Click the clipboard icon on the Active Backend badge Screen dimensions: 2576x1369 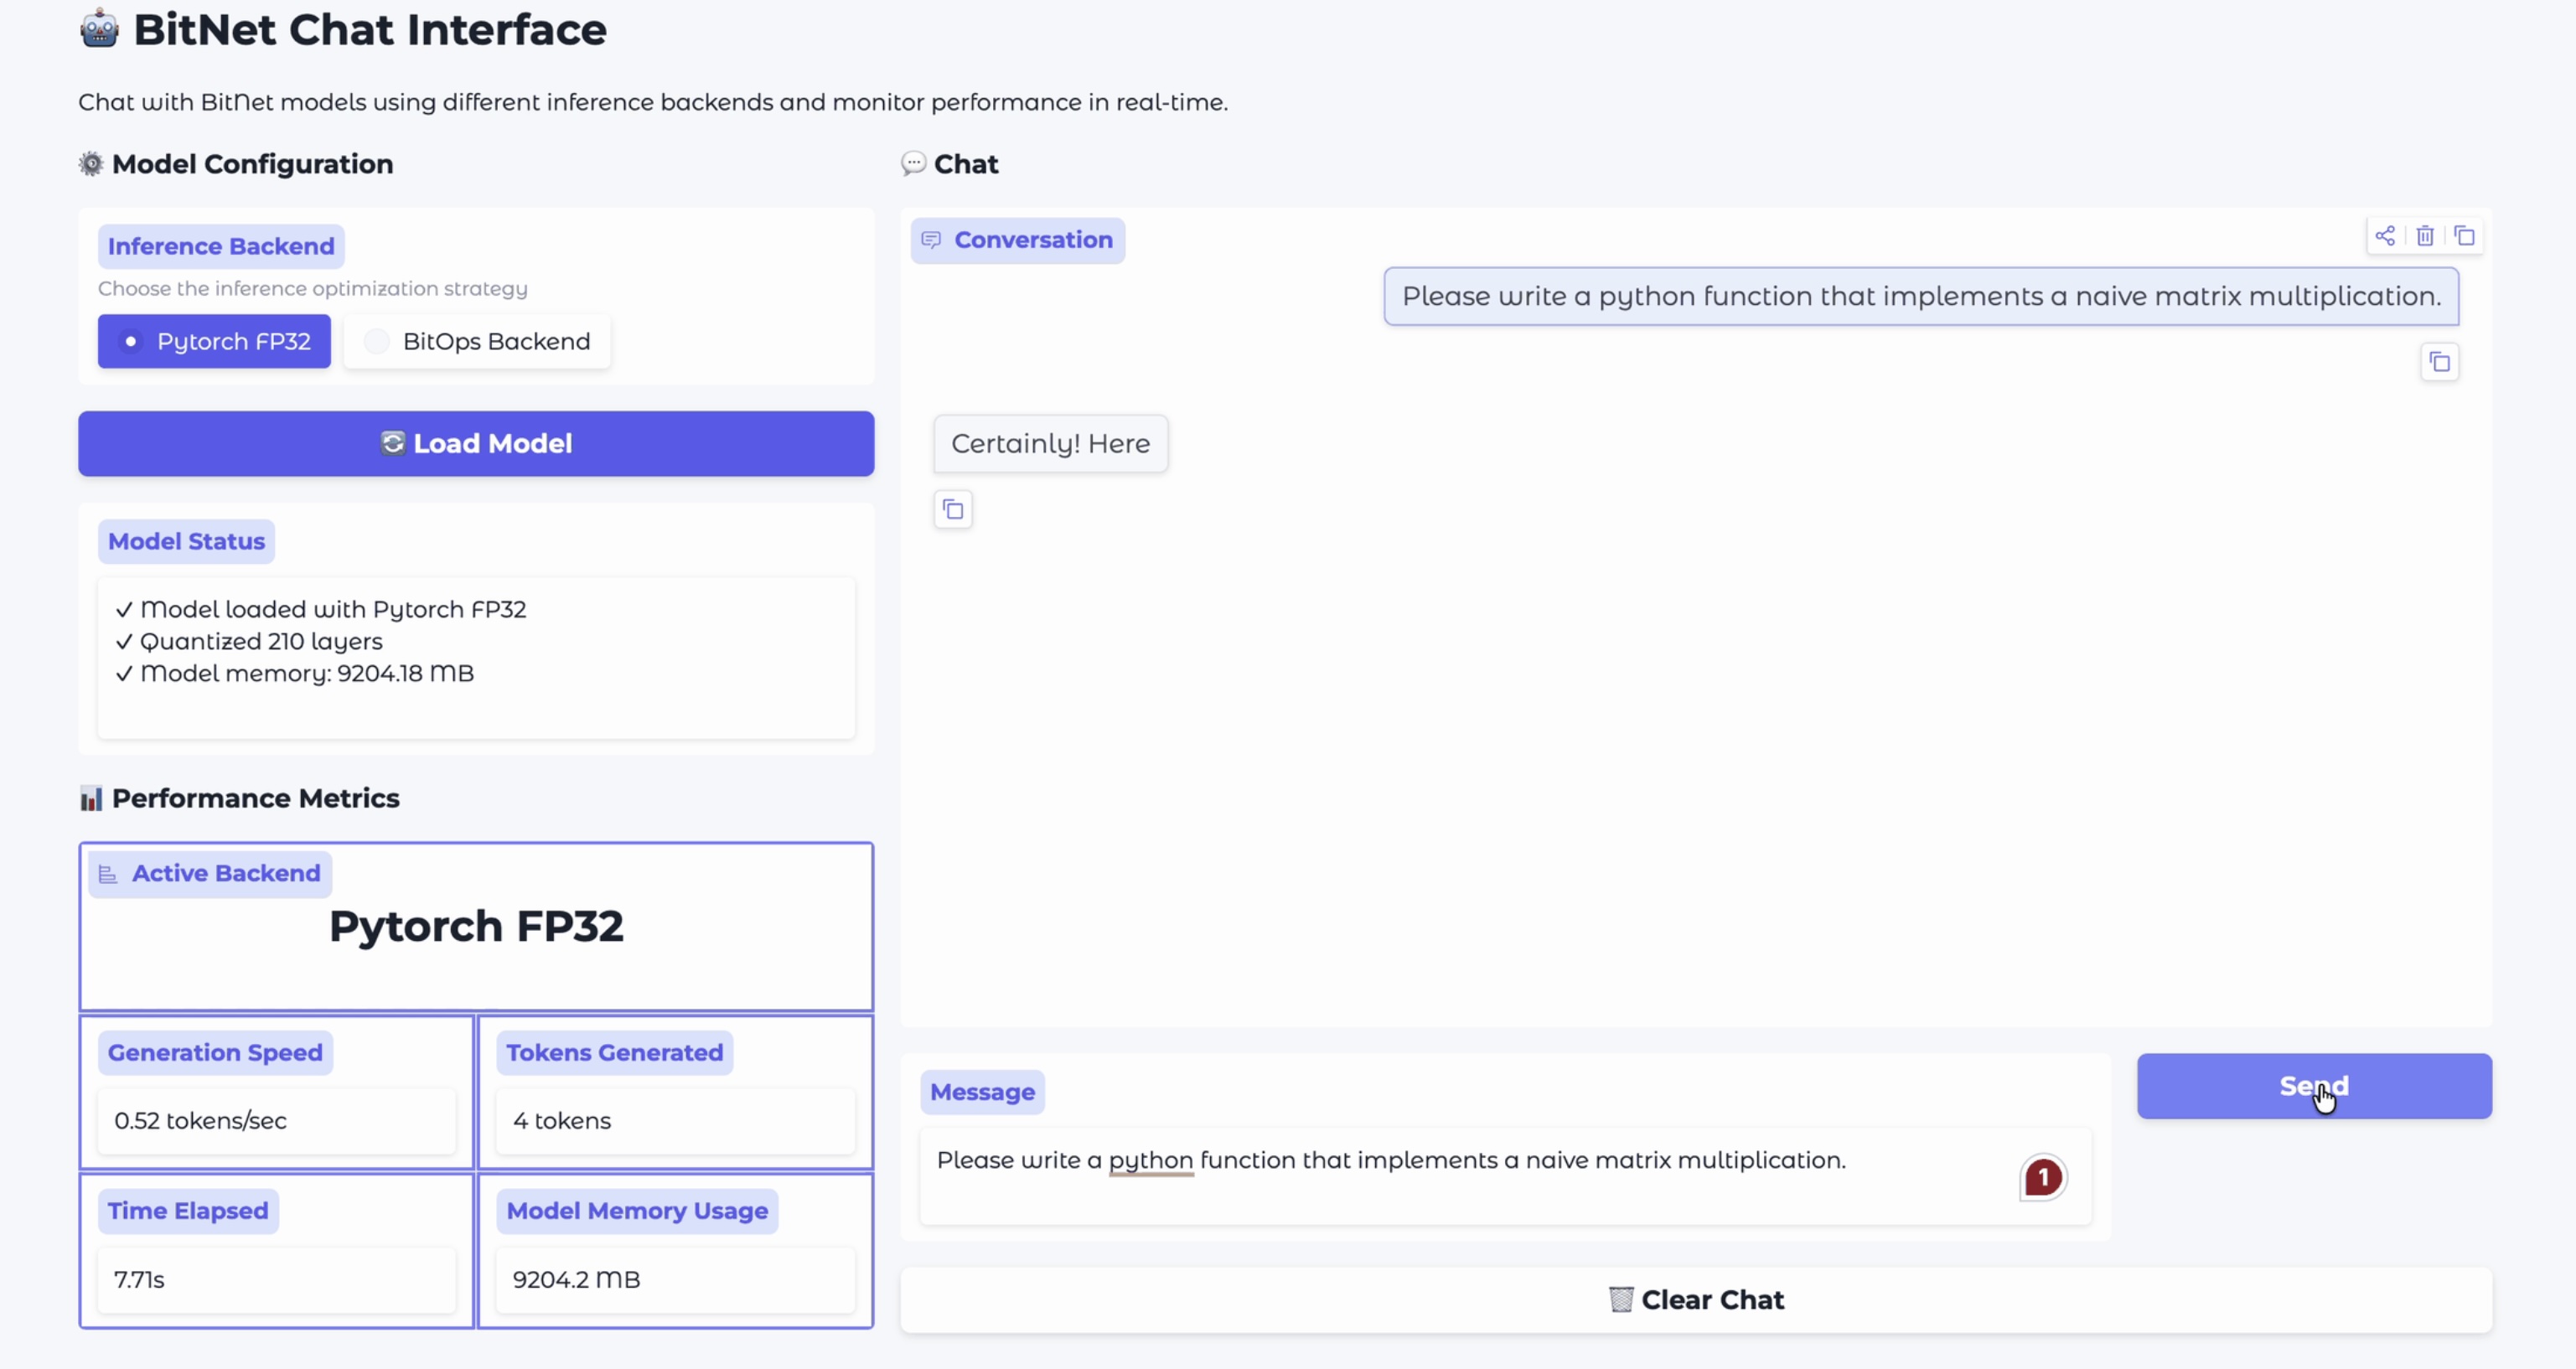109,873
